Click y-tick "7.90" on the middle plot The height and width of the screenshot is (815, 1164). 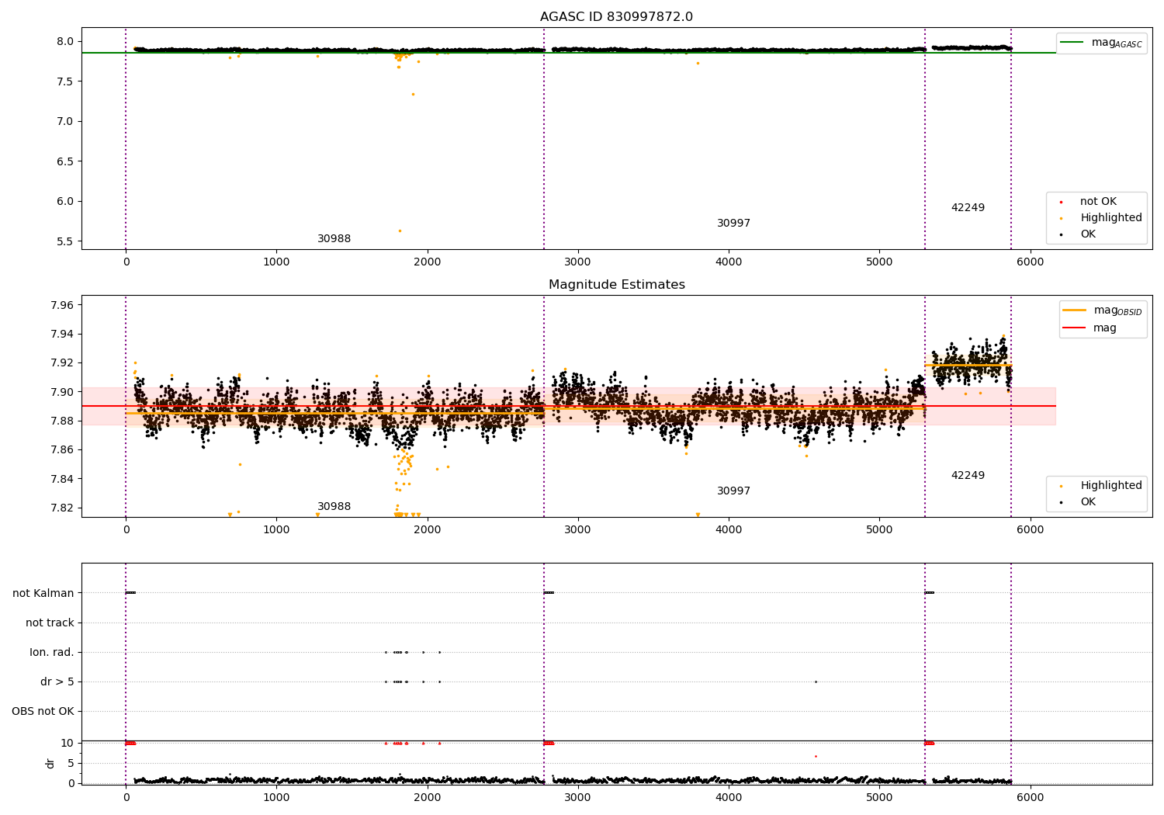[x=61, y=393]
